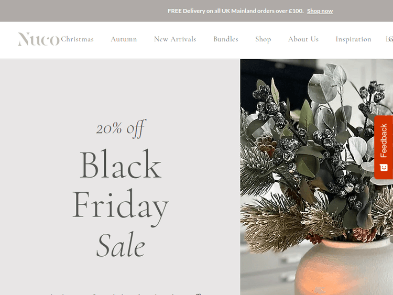Viewport: 393px width, 295px height.
Task: Expand the Shop navigation menu
Action: (x=263, y=39)
